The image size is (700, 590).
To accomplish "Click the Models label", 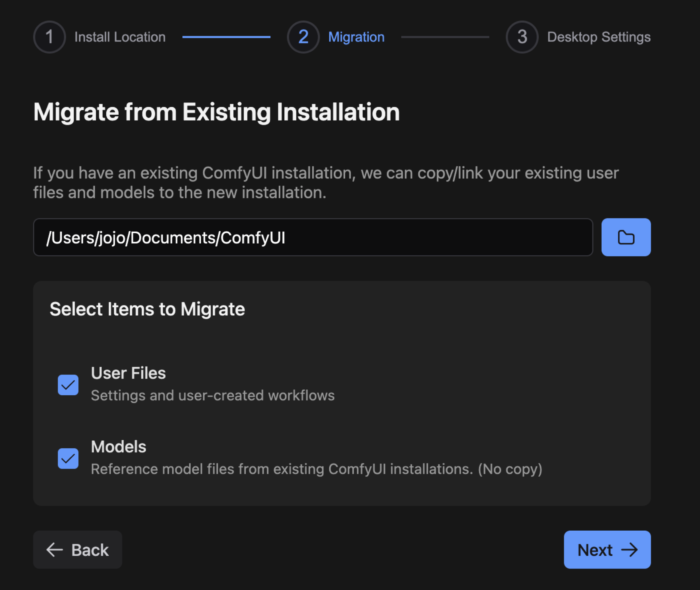I will [x=119, y=447].
